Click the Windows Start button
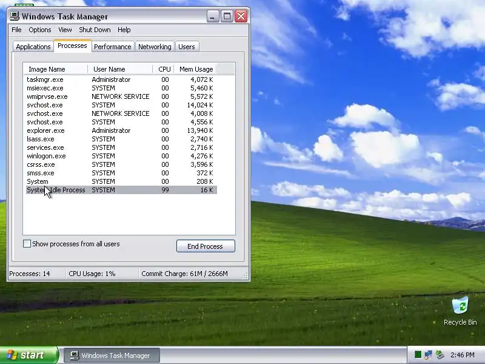 tap(28, 355)
